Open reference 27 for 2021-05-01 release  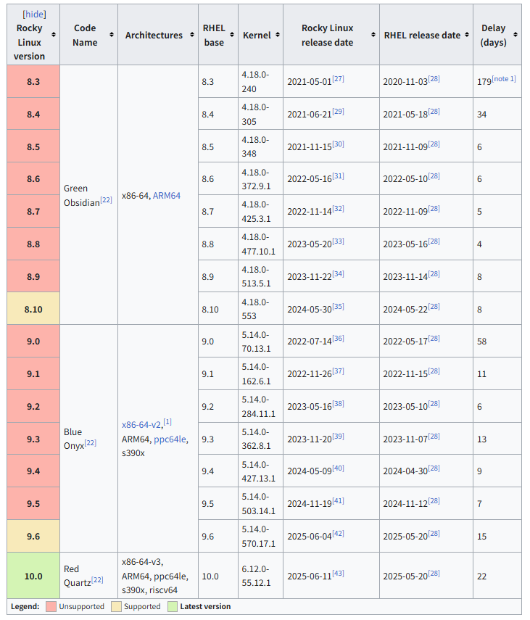338,79
